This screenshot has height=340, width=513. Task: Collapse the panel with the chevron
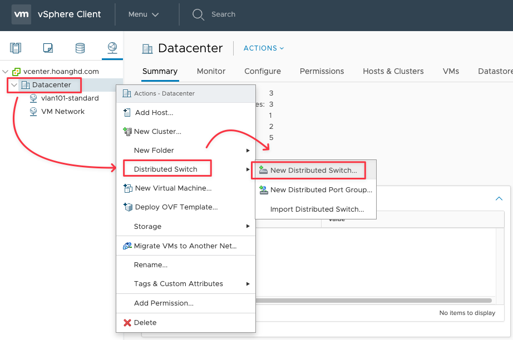pos(499,198)
